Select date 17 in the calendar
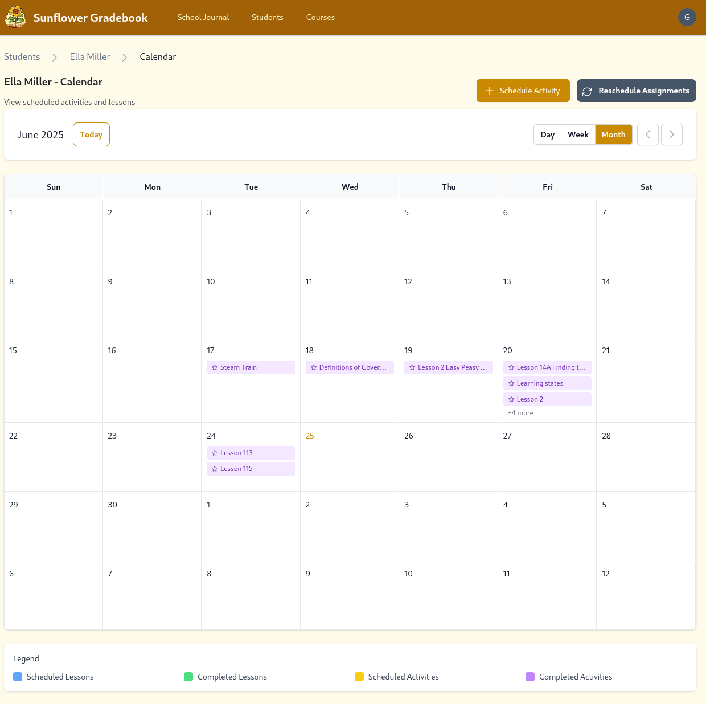Viewport: 706px width, 704px height. click(x=211, y=350)
